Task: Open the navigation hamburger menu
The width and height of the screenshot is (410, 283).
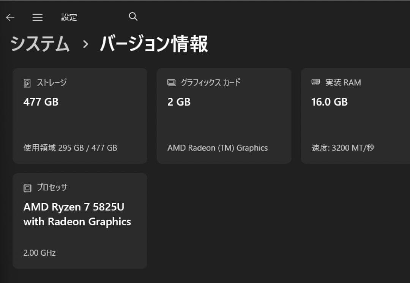Action: coord(37,17)
